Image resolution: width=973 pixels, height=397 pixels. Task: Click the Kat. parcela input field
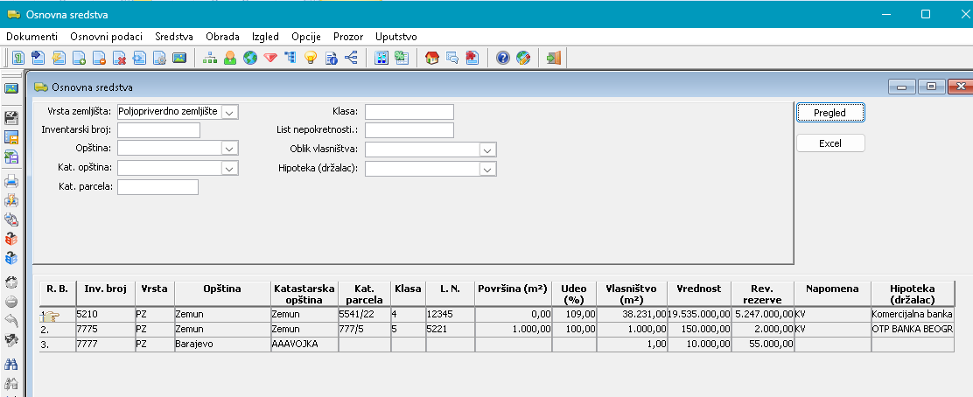click(157, 187)
